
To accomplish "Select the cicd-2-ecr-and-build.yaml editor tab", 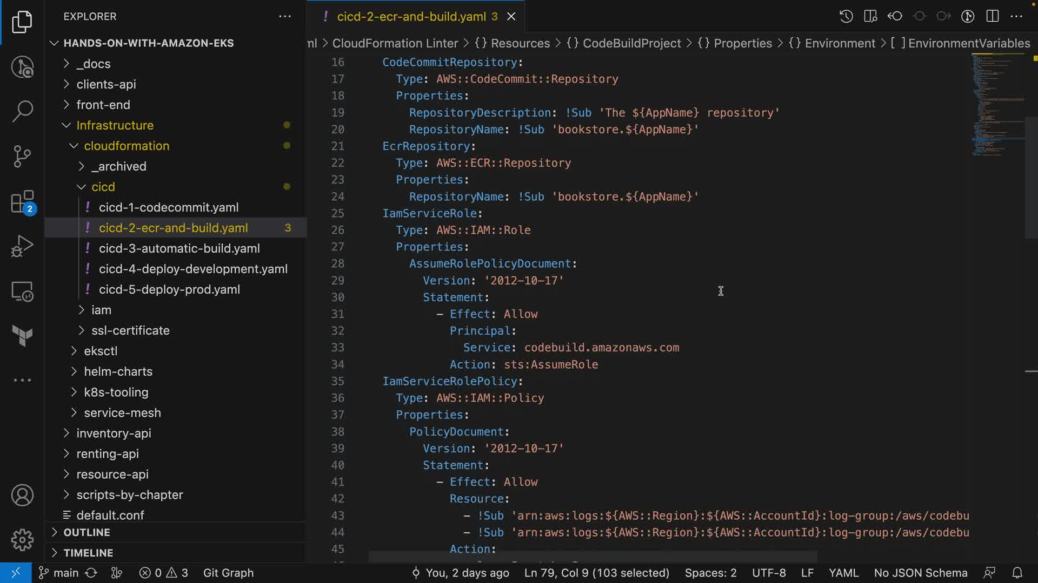I will (411, 17).
